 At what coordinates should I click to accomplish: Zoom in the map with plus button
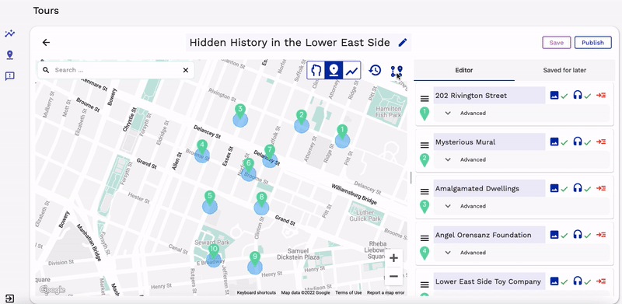pos(394,258)
